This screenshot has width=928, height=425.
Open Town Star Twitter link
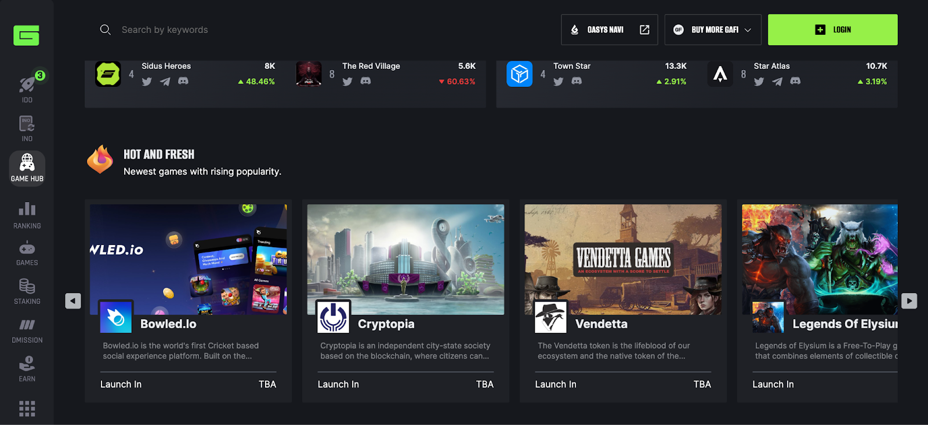559,82
